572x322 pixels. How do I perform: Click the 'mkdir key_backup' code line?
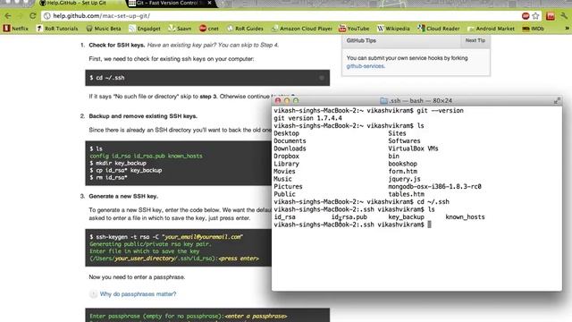tap(118, 163)
